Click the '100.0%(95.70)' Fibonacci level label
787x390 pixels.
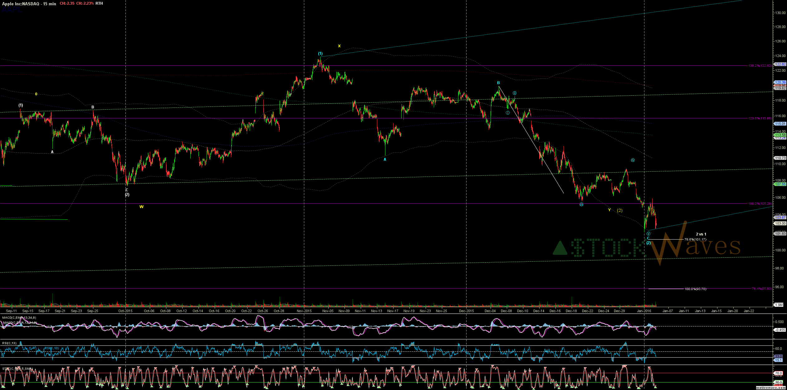[695, 289]
